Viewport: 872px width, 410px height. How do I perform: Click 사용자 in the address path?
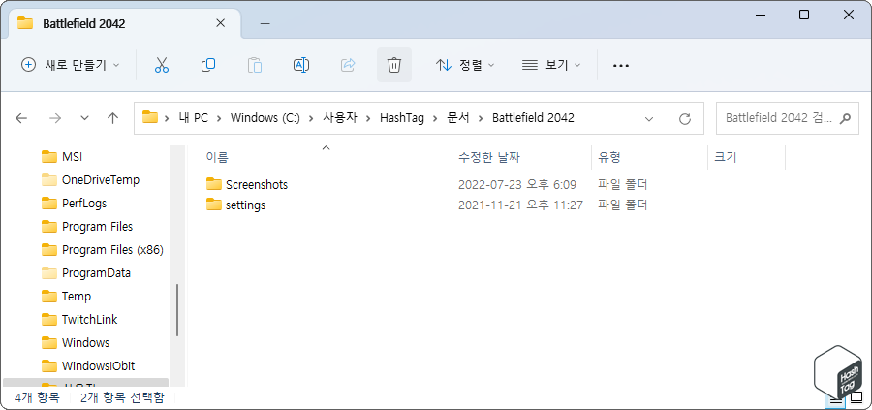pos(340,118)
